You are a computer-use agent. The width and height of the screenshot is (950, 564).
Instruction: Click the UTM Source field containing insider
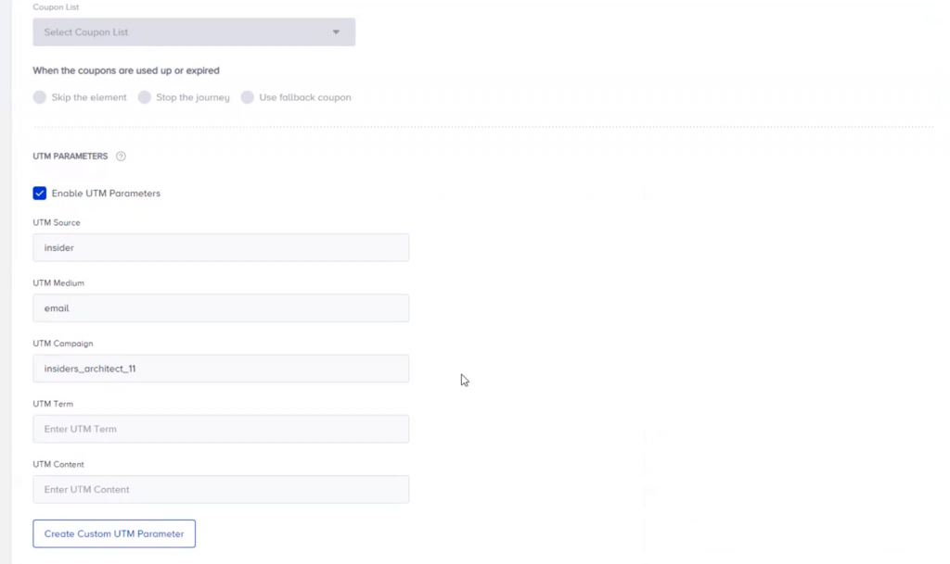click(x=221, y=247)
